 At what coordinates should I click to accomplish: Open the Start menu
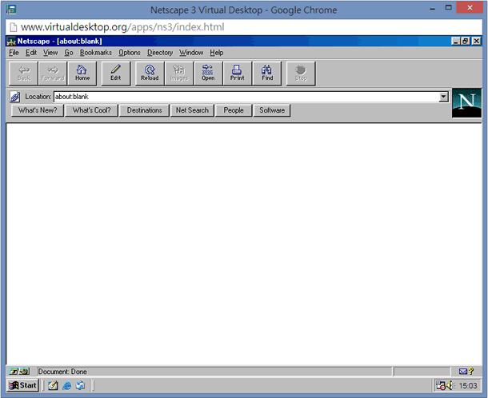pos(22,385)
